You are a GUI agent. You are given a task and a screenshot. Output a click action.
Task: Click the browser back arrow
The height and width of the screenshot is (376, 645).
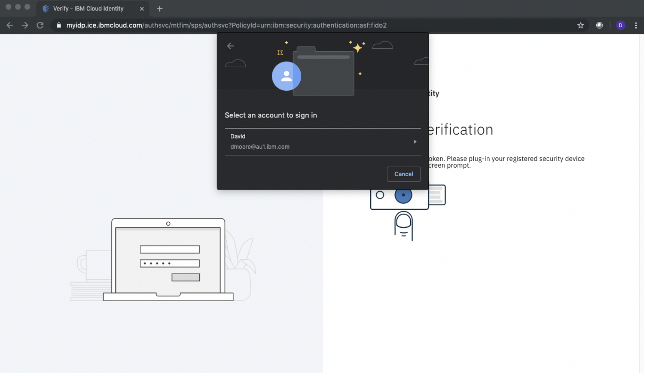click(10, 25)
